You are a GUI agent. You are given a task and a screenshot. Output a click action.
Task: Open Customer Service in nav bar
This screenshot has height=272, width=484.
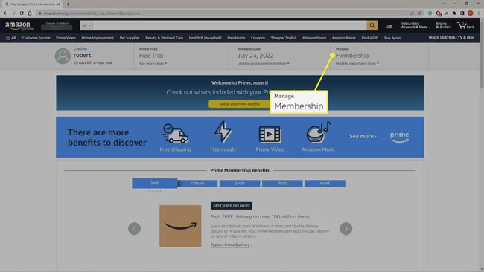(36, 38)
